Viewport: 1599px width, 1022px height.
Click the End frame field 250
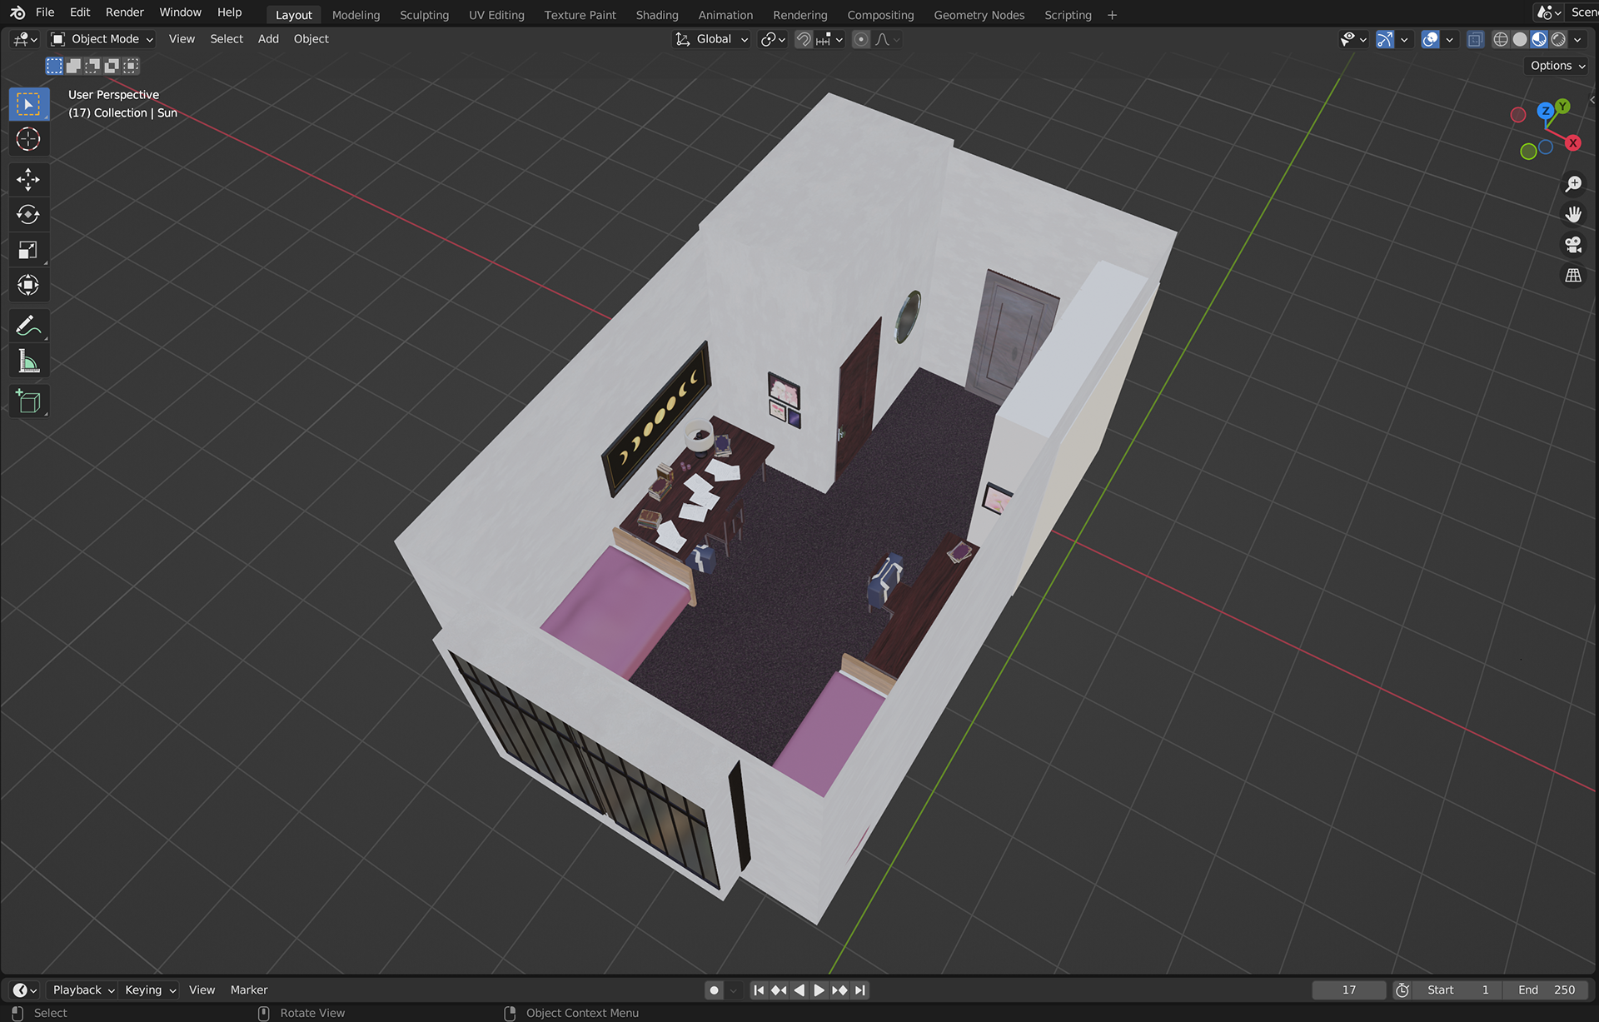coord(1547,990)
